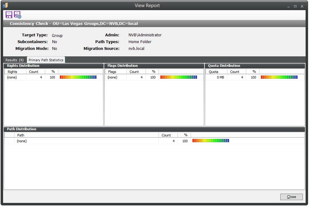Click the NVB\Administrator admin value
Screen dimensions: 309x206
145,35
